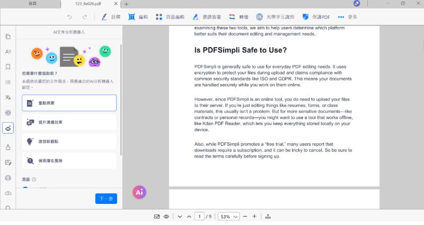Viewport: 424px width, 225px height.
Task: Open the 更多 more menu
Action: point(347,17)
